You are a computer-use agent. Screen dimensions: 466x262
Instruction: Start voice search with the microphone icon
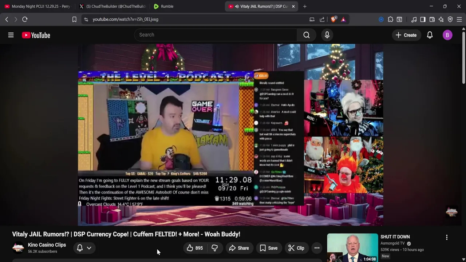pyautogui.click(x=327, y=35)
